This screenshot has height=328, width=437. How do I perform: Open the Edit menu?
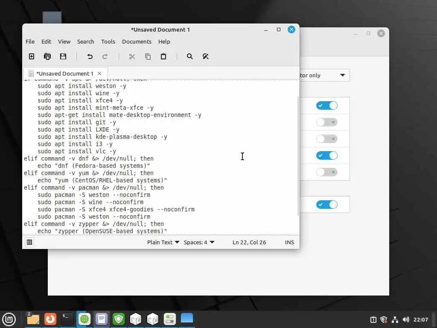click(x=46, y=41)
